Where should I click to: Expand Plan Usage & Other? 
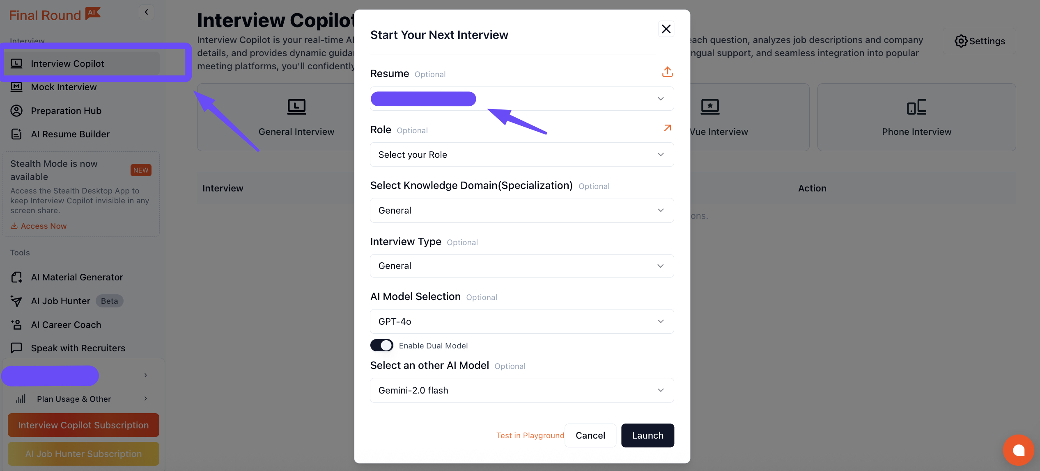point(73,398)
